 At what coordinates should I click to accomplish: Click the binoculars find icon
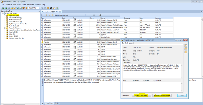tap(51, 8)
